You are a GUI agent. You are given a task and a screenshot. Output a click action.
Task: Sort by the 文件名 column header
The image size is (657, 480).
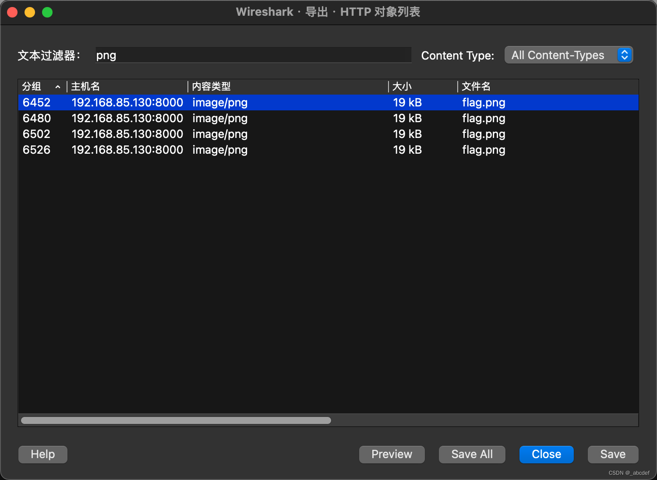tap(548, 87)
